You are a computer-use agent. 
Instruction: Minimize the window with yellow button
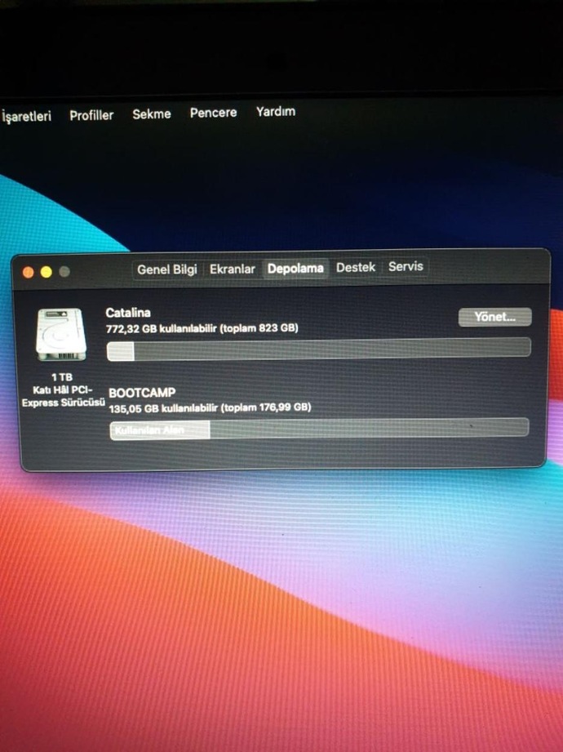46,273
